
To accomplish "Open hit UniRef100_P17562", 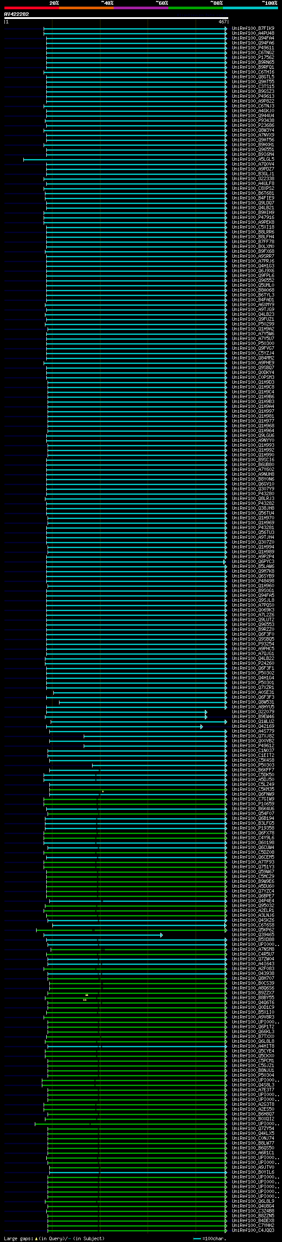I will tap(253, 57).
